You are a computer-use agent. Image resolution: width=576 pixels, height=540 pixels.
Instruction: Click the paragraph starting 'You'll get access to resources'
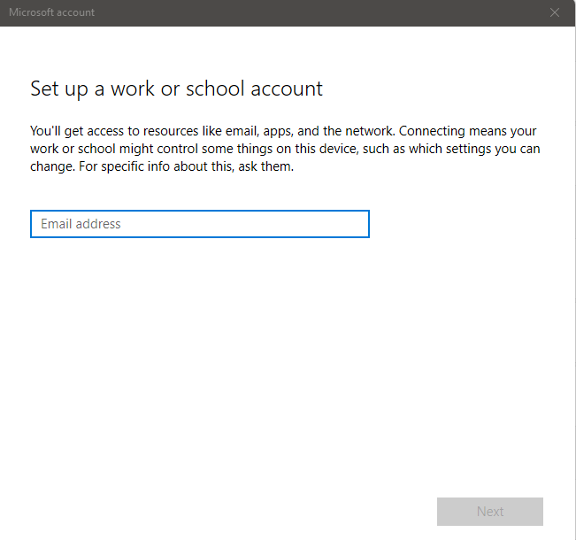[285, 149]
